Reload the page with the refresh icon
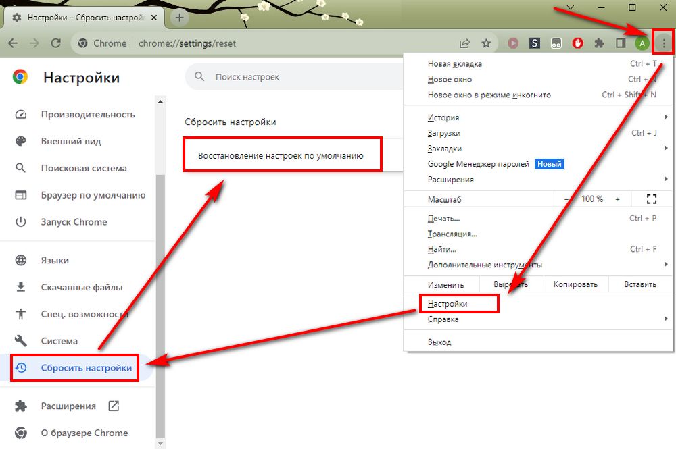The width and height of the screenshot is (676, 449). tap(55, 43)
